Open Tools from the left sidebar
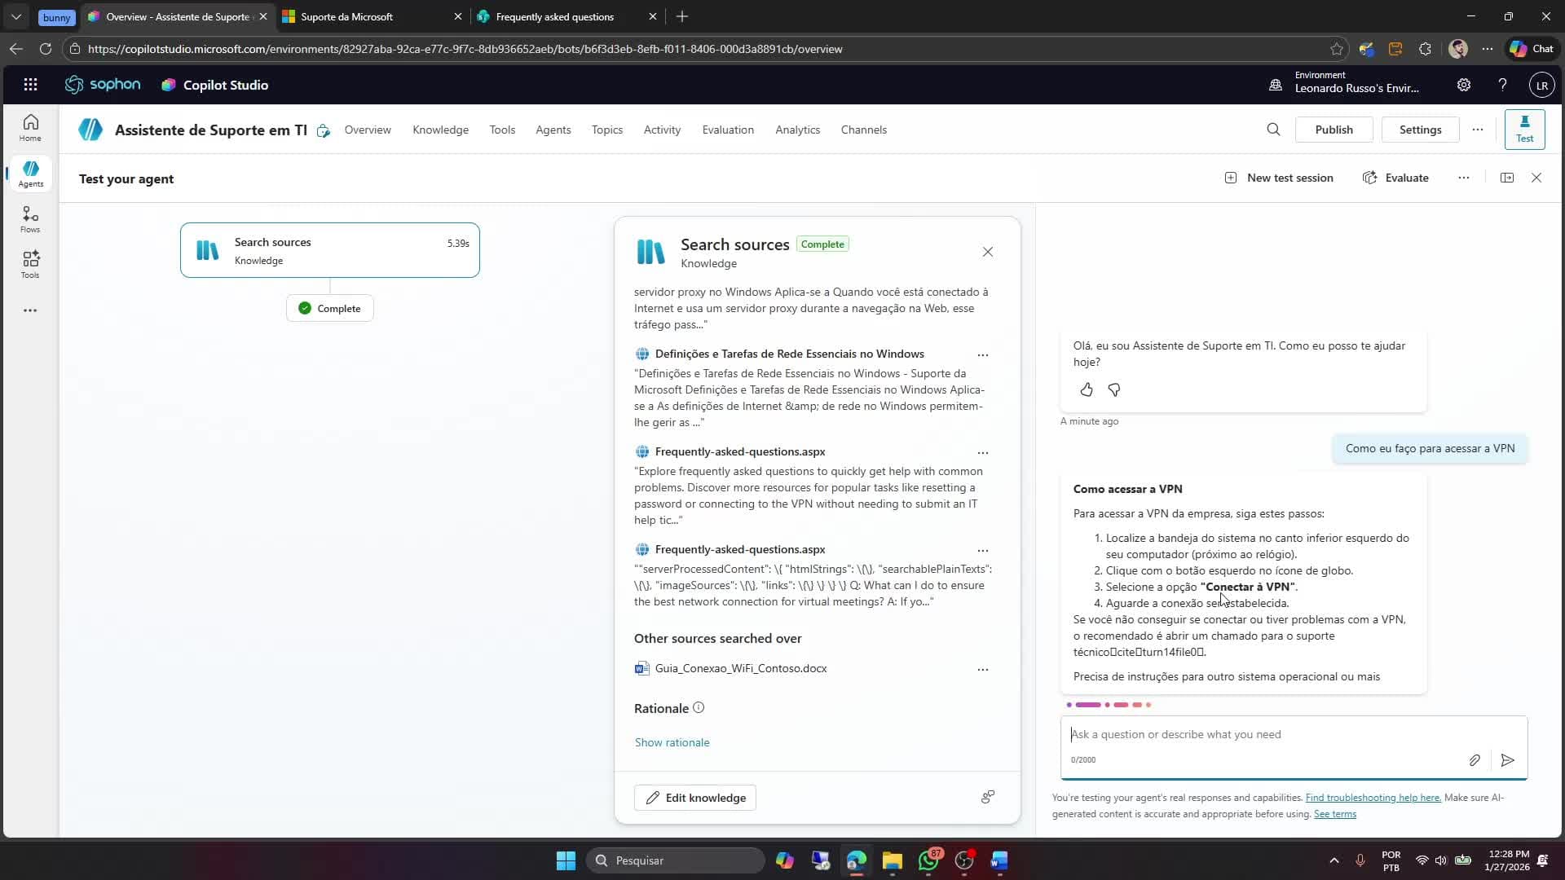Screen dimensions: 1565x880 point(30,264)
